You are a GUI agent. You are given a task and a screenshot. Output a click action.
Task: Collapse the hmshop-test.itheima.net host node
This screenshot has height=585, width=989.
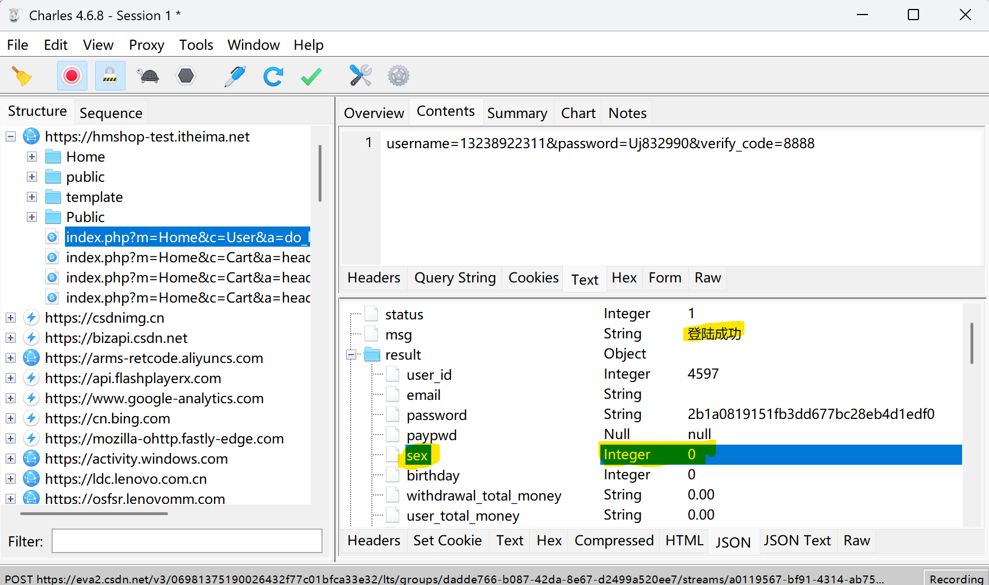coord(11,136)
